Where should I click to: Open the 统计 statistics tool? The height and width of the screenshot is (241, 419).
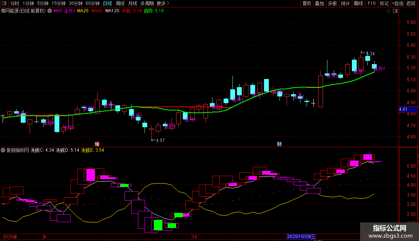[345, 3]
